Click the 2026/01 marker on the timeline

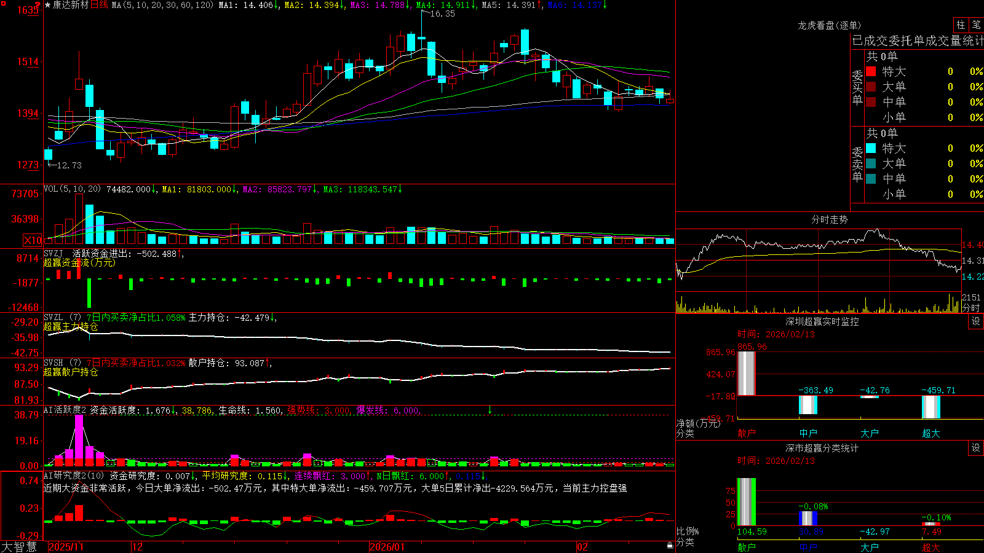click(387, 547)
